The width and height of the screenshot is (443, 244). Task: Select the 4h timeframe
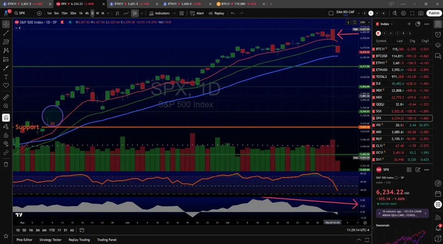86,13
